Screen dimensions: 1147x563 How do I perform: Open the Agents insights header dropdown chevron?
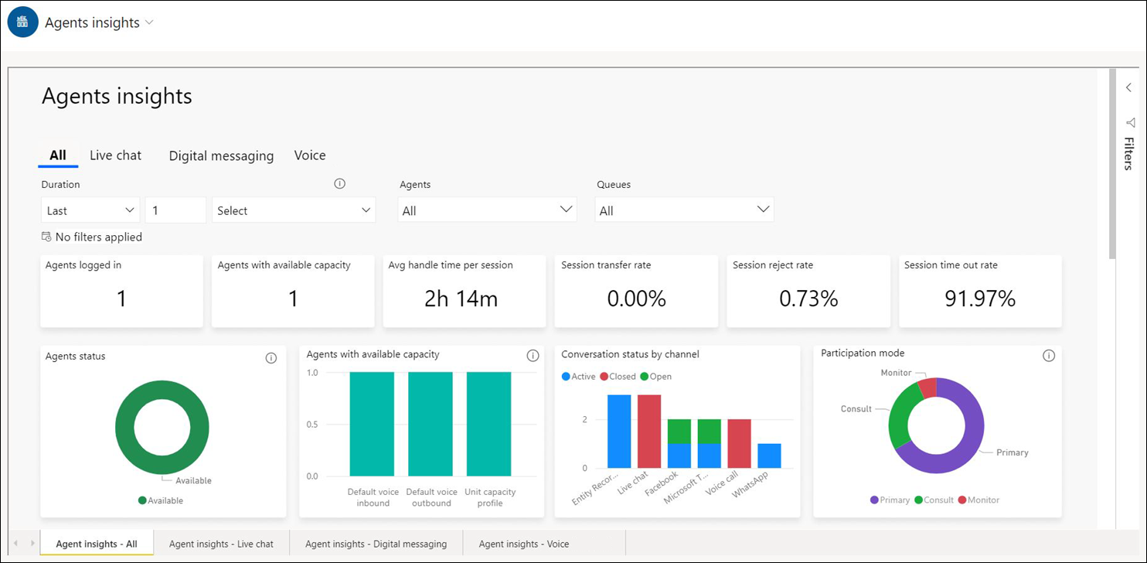click(x=150, y=22)
